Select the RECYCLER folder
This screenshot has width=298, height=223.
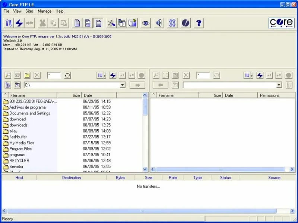(x=19, y=161)
